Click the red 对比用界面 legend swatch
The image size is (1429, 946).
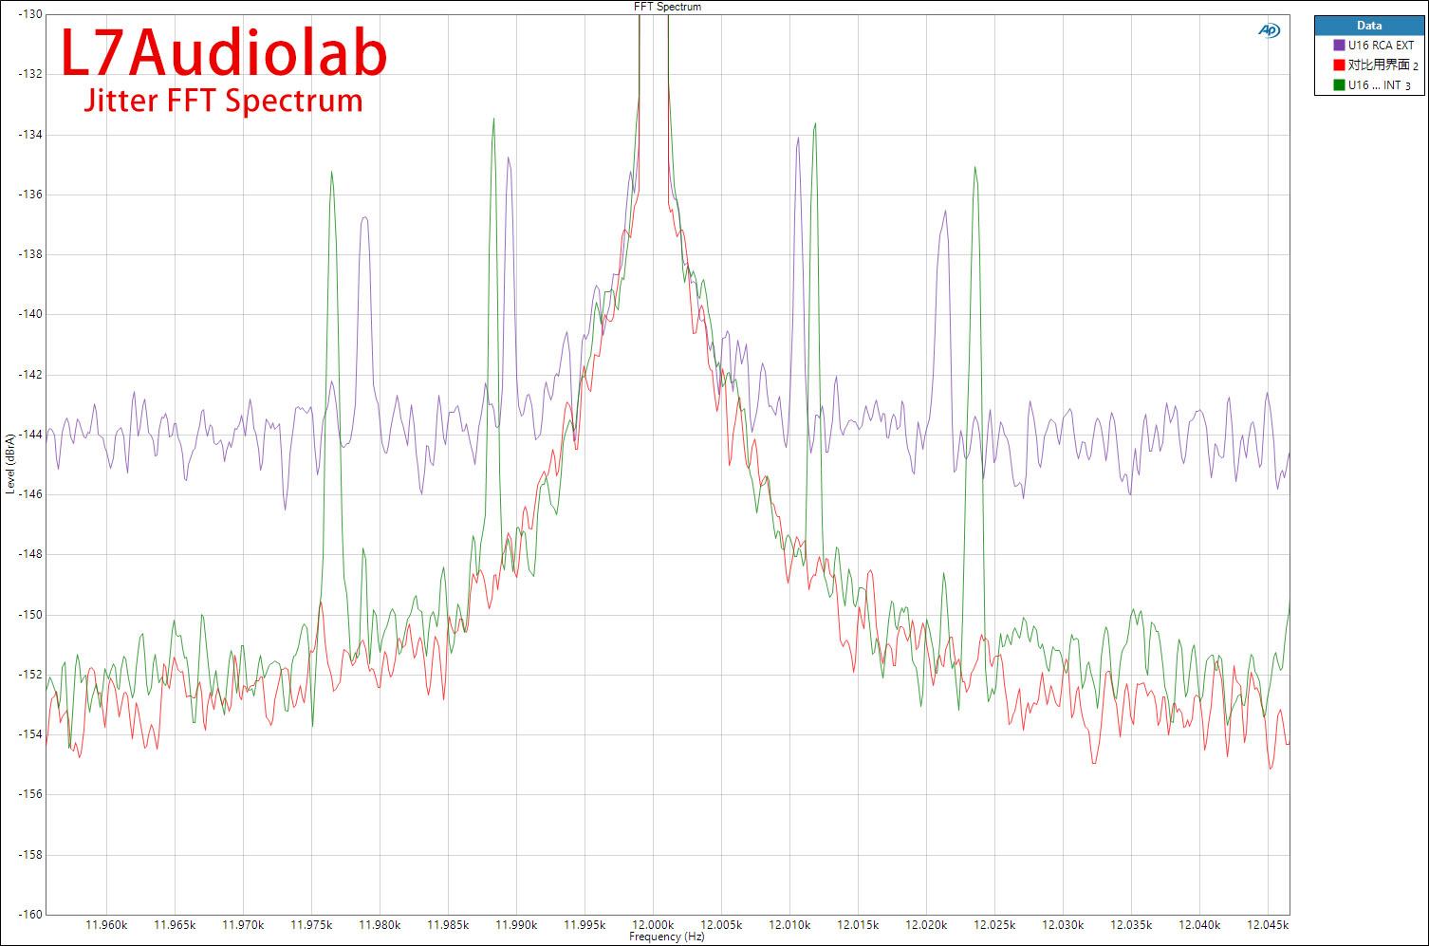1340,65
